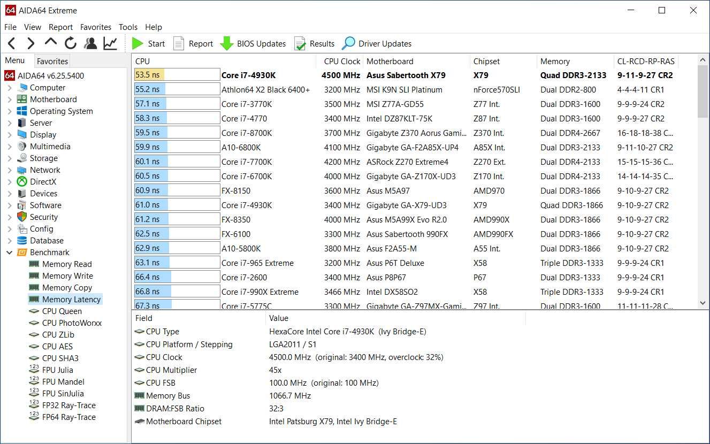Open the Report menu in the menu bar

tap(60, 27)
